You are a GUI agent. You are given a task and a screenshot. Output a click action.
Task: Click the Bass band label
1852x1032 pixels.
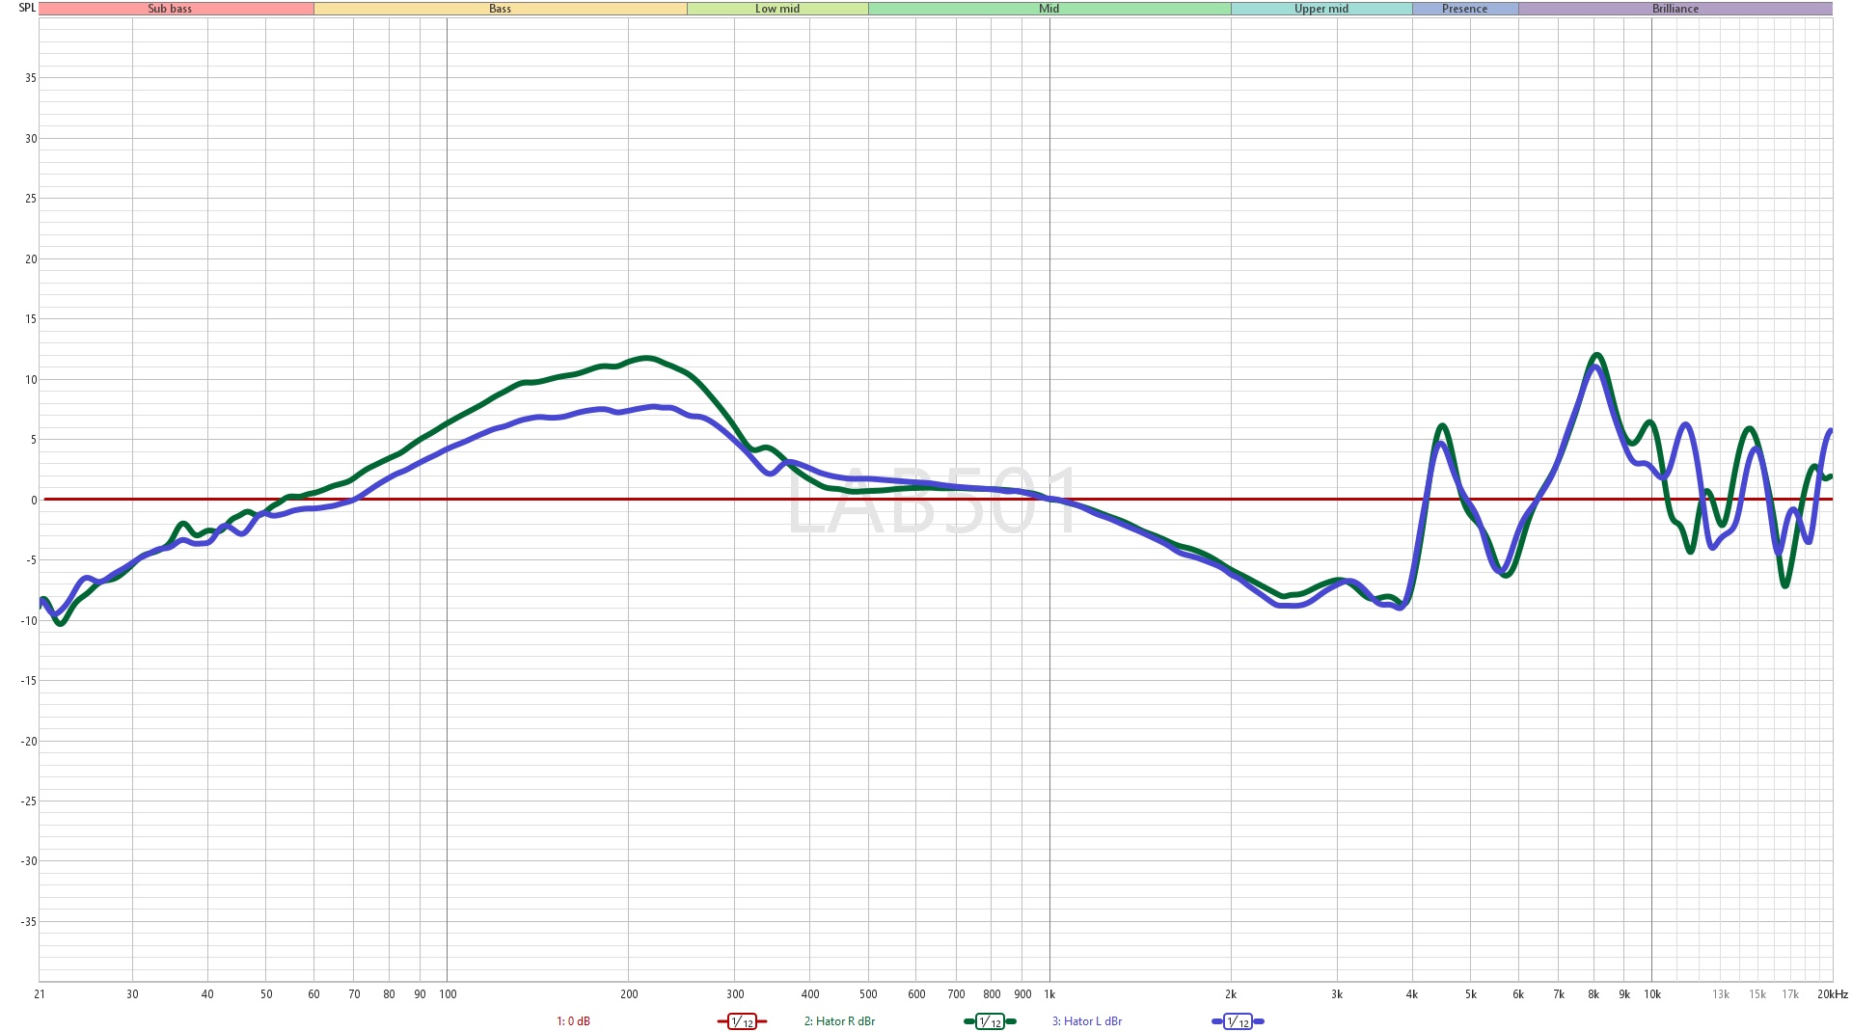(501, 9)
